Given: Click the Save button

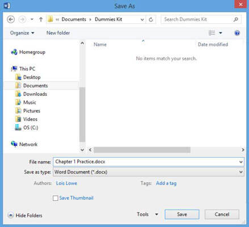Looking at the screenshot, I should click(182, 215).
